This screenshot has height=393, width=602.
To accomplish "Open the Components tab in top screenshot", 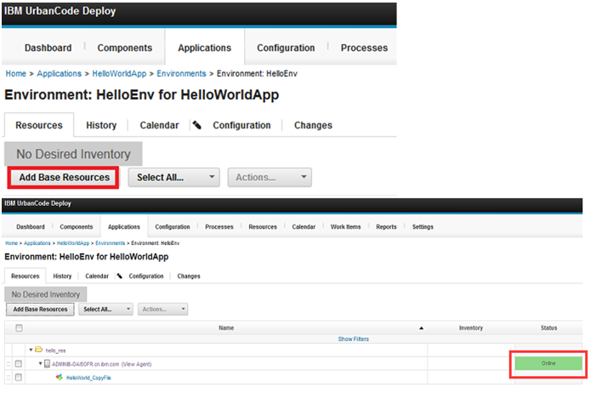I will click(x=125, y=48).
